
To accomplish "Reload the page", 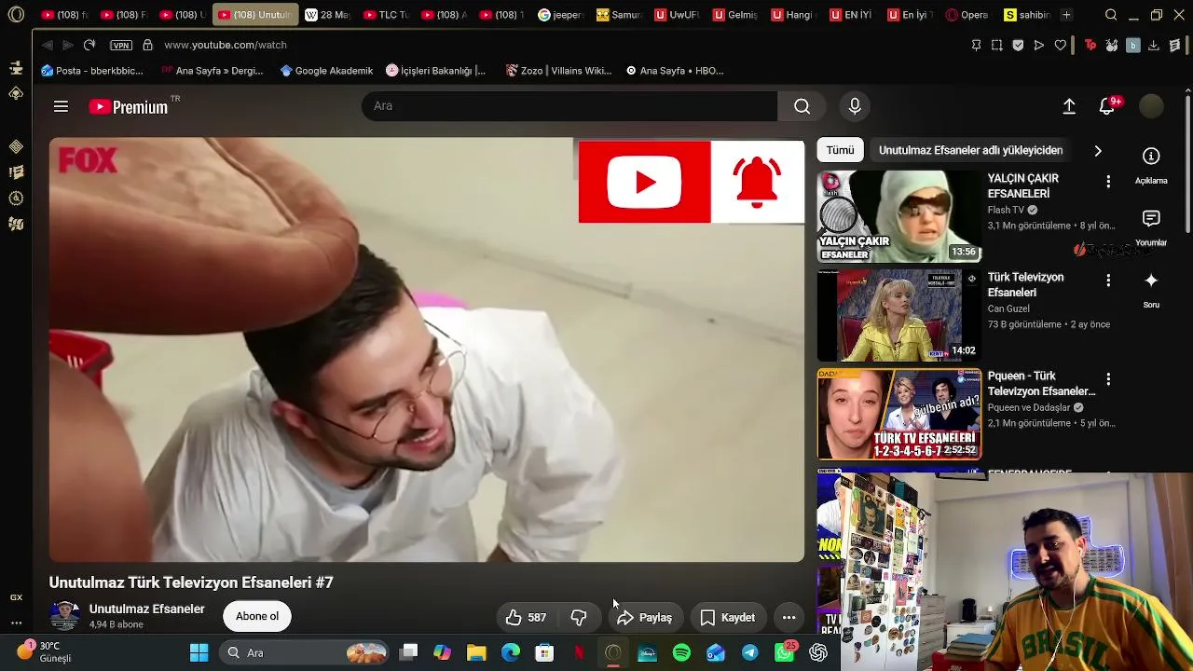I will pyautogui.click(x=89, y=45).
